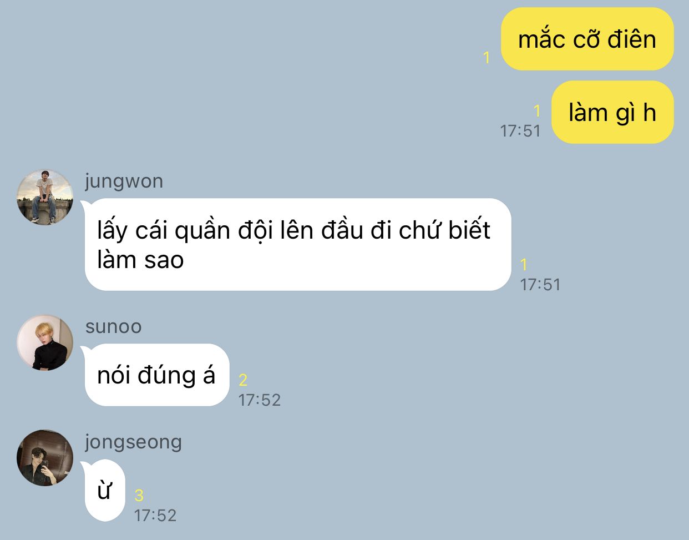Click unread count 1 beside "mắc cỡ điên"

pyautogui.click(x=487, y=57)
